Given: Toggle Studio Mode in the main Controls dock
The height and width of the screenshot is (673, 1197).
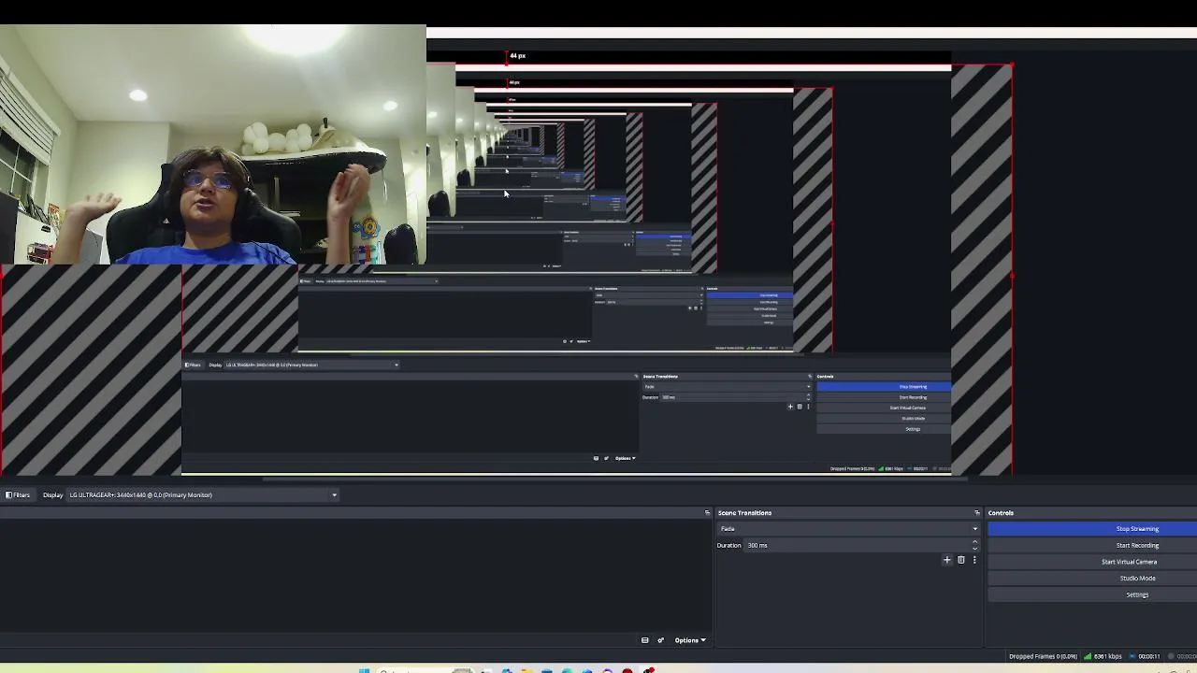Looking at the screenshot, I should point(1092,578).
